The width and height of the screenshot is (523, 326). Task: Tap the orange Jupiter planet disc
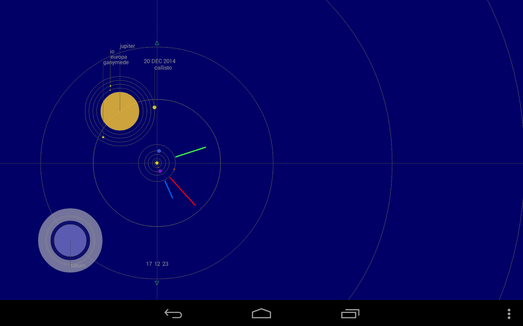(x=120, y=111)
